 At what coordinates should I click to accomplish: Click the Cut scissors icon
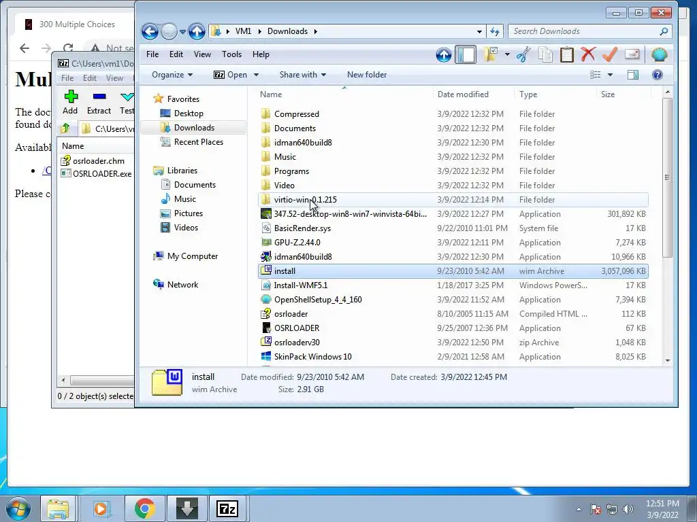[523, 54]
